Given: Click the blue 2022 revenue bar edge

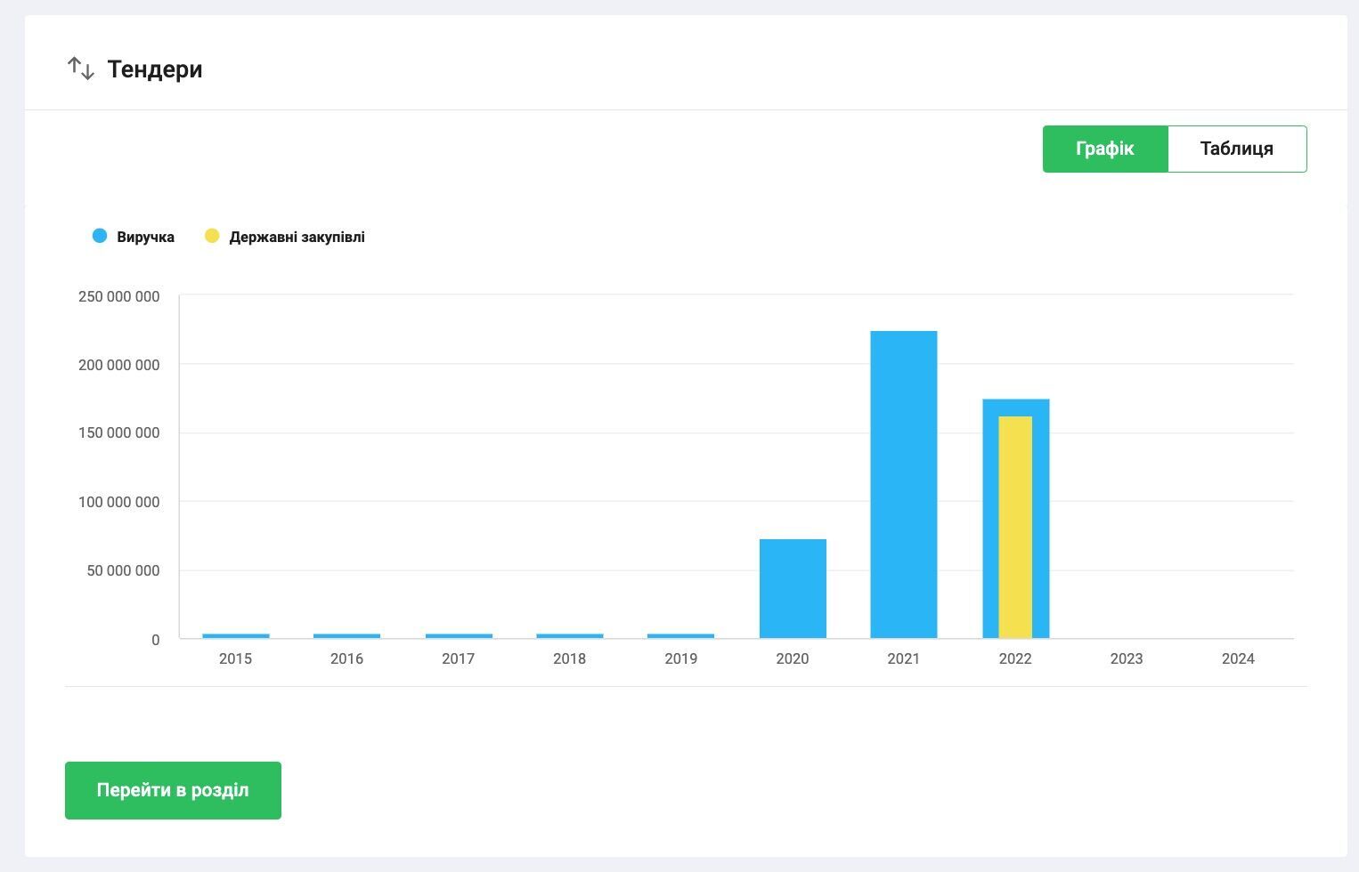Looking at the screenshot, I should 990,519.
